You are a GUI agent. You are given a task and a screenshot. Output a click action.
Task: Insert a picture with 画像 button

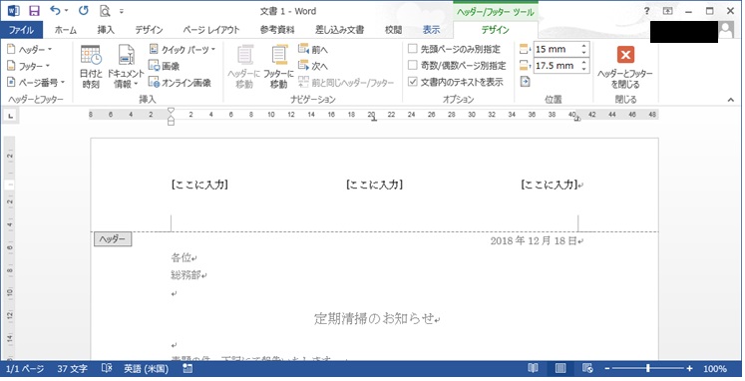(x=165, y=66)
